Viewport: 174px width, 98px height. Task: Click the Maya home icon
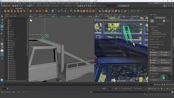(1, 3)
